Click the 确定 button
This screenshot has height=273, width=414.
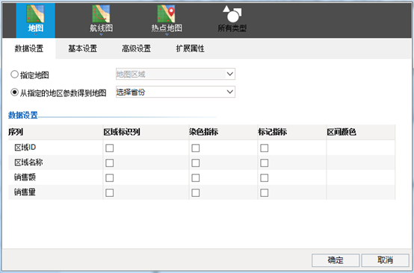tap(336, 260)
